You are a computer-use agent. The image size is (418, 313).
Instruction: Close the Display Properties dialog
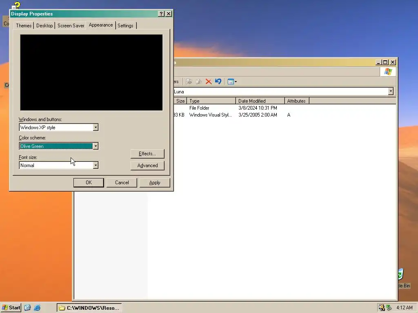click(169, 14)
